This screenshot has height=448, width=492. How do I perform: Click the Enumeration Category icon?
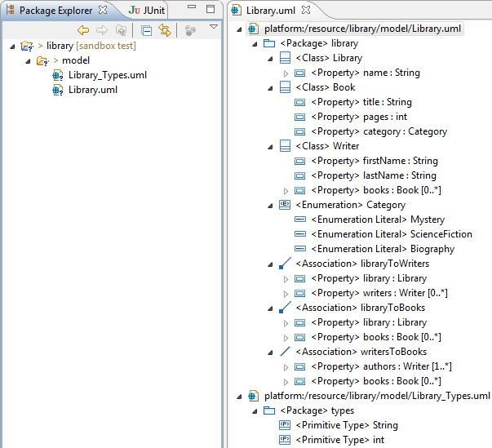(284, 206)
